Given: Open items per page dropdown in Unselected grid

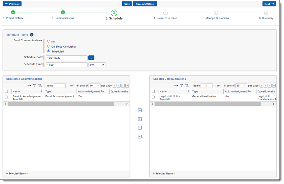Looking at the screenshot, I should (x=94, y=86).
